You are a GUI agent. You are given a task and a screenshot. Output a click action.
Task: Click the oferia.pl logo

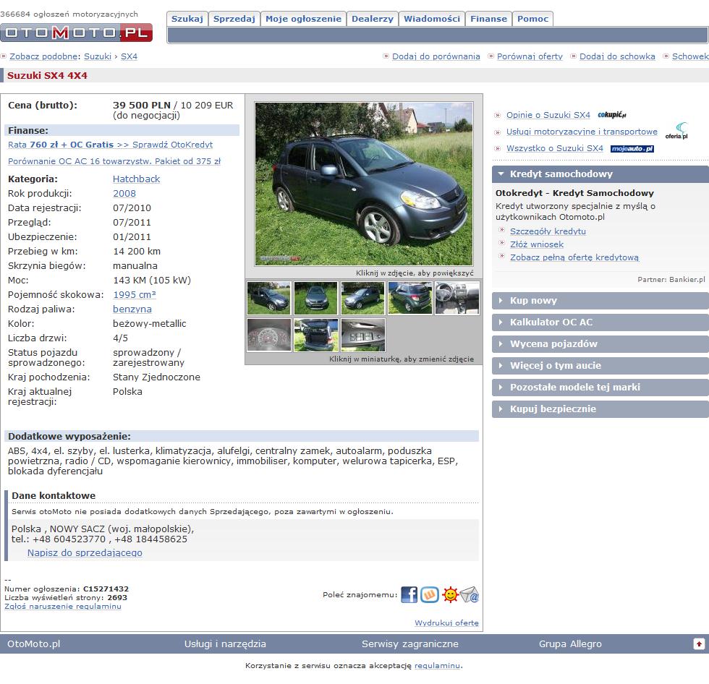point(676,131)
